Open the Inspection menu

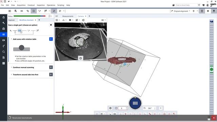(41, 5)
